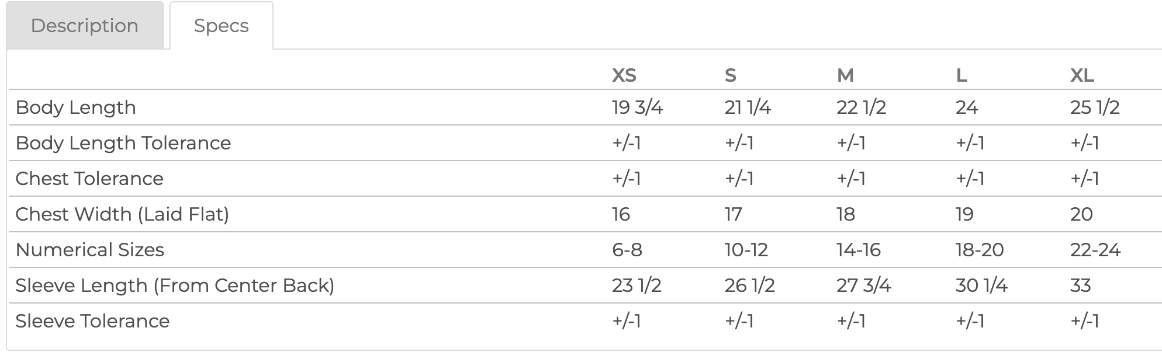The width and height of the screenshot is (1162, 359).
Task: Click the S size column header
Action: click(730, 75)
